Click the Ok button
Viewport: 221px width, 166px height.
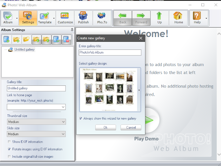pyautogui.click(x=106, y=128)
